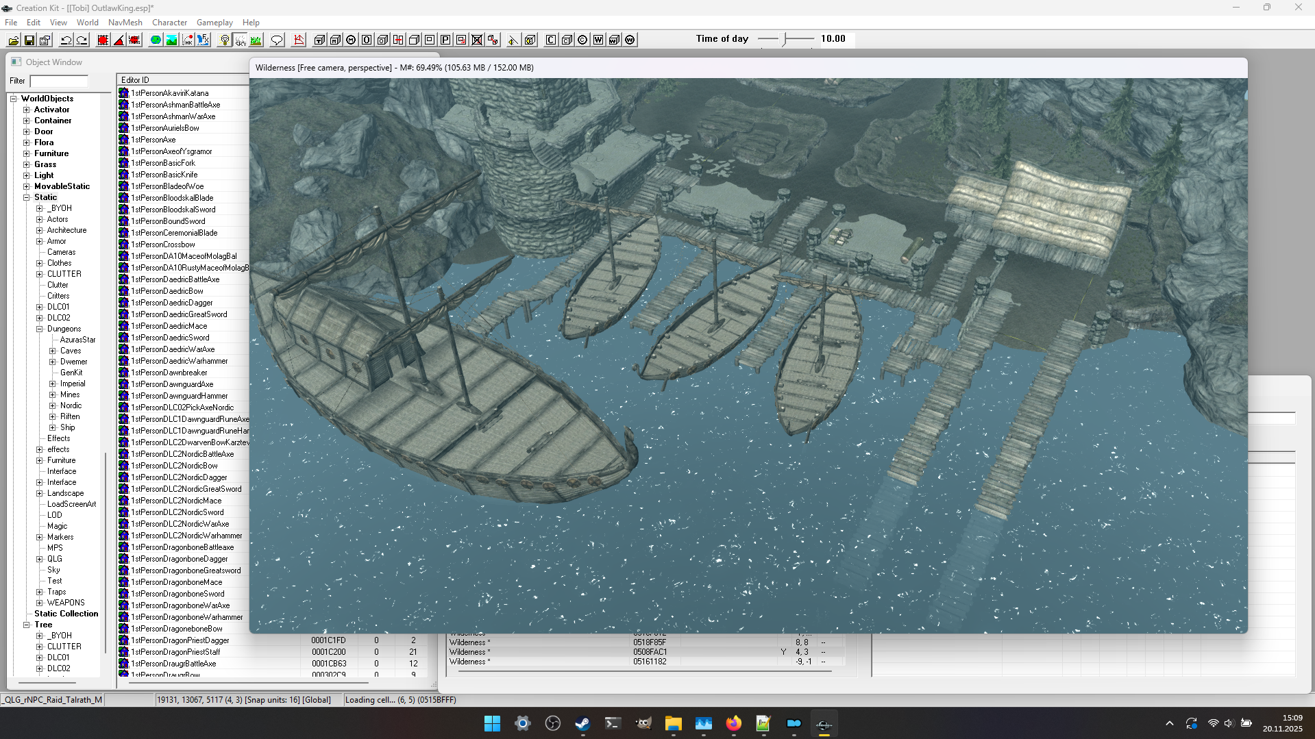Collapse the Static tree node
Viewport: 1315px width, 739px height.
tap(27, 197)
